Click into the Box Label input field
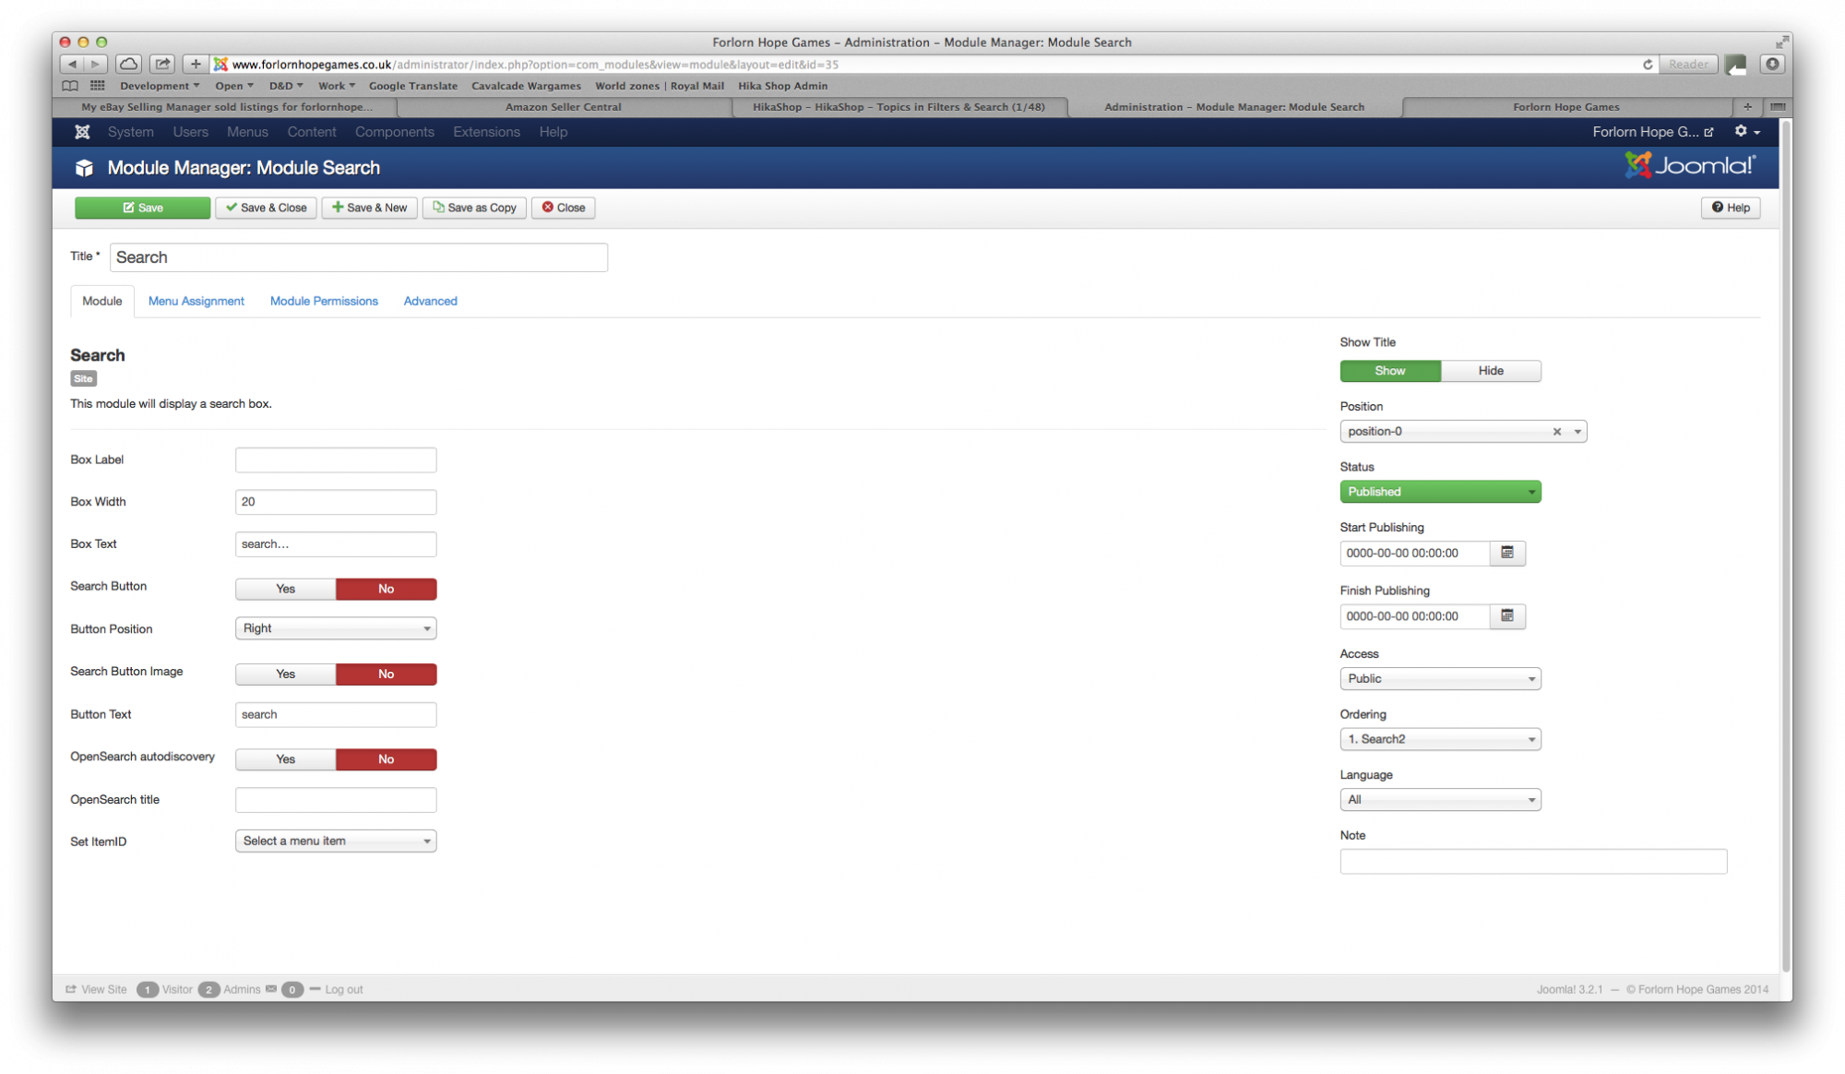 point(336,459)
